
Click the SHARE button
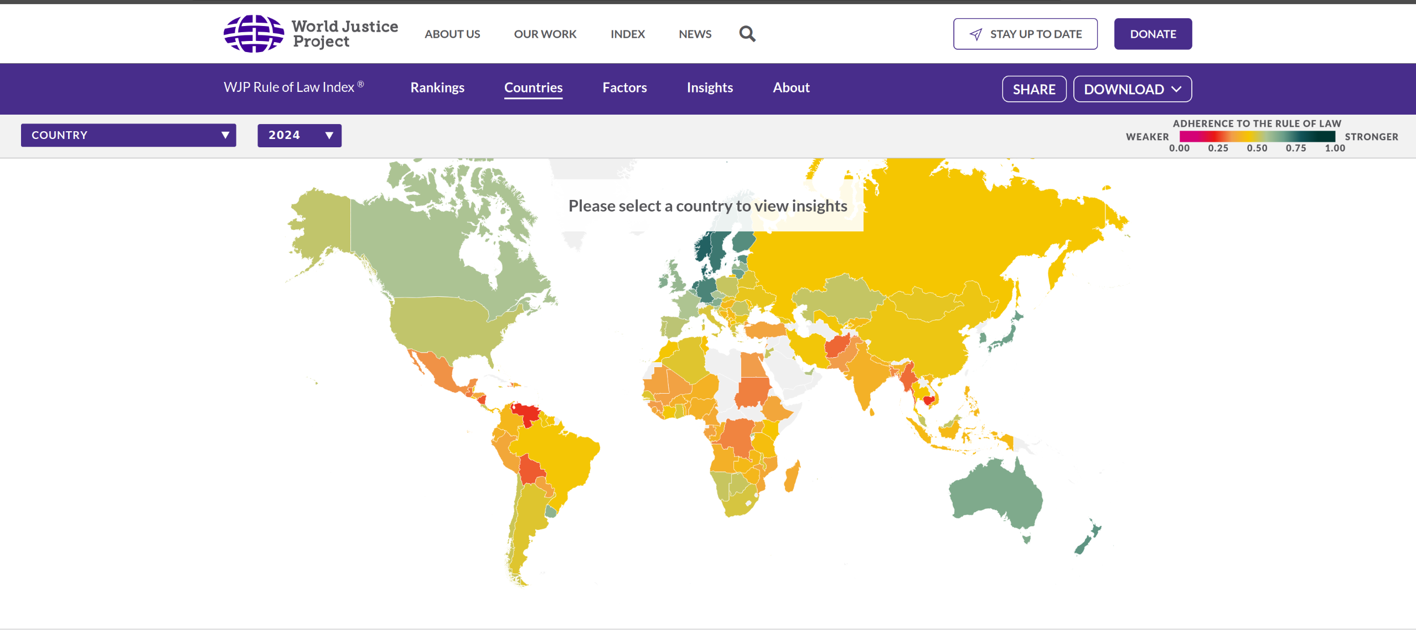pyautogui.click(x=1033, y=89)
